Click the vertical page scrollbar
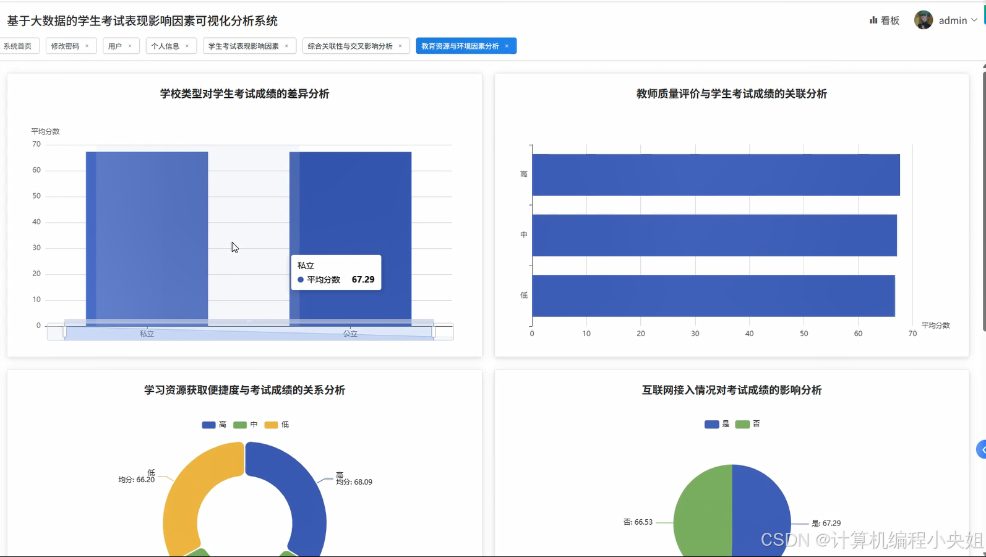The image size is (986, 557). [x=983, y=201]
